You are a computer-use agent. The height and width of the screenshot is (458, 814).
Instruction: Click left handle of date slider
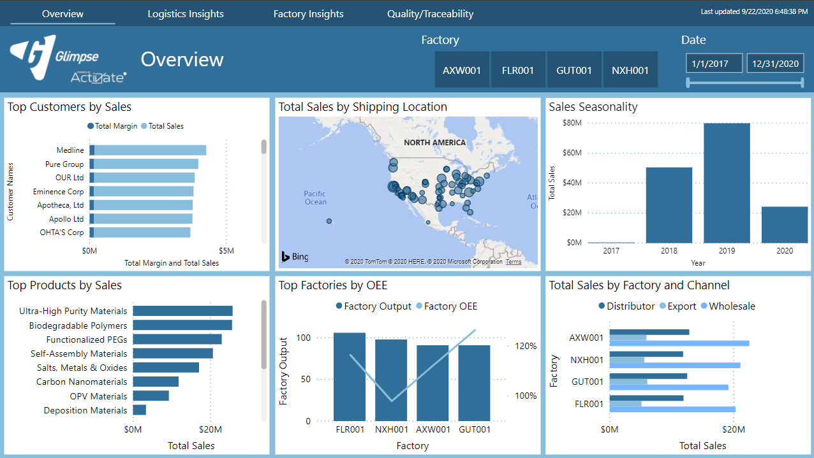tap(688, 82)
